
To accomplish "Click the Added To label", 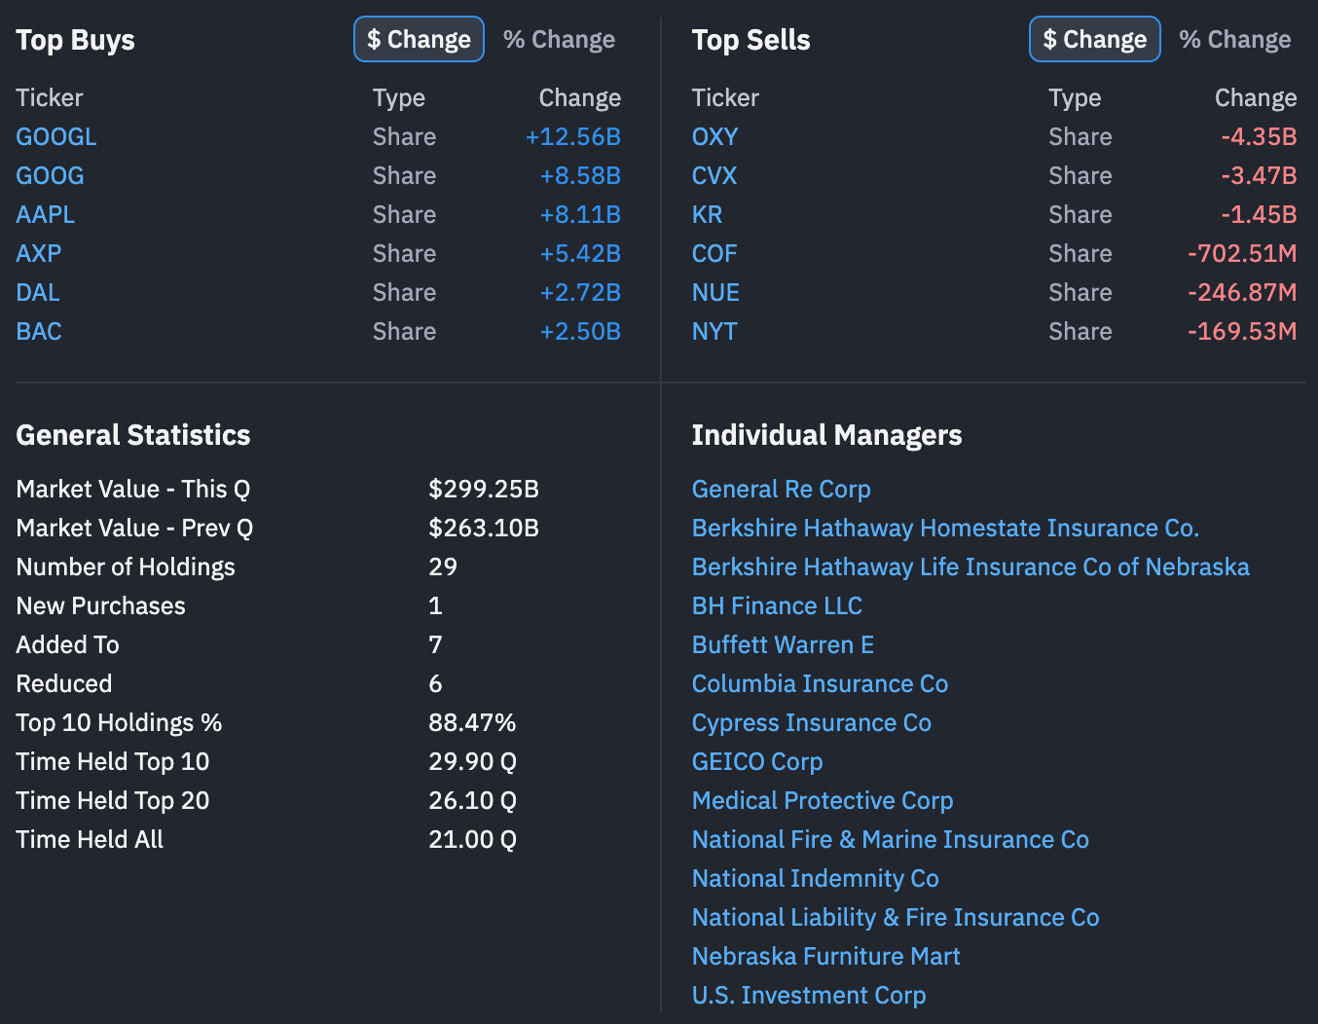I will point(68,644).
